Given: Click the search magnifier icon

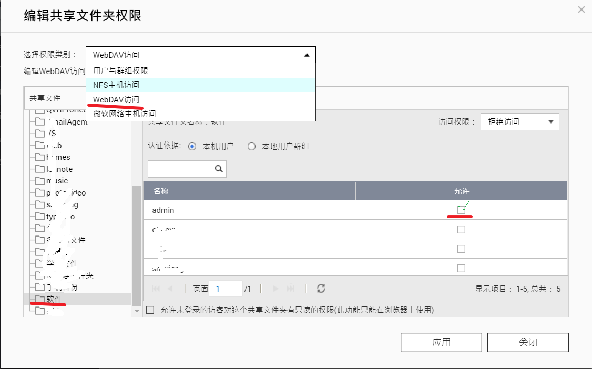Looking at the screenshot, I should 219,168.
